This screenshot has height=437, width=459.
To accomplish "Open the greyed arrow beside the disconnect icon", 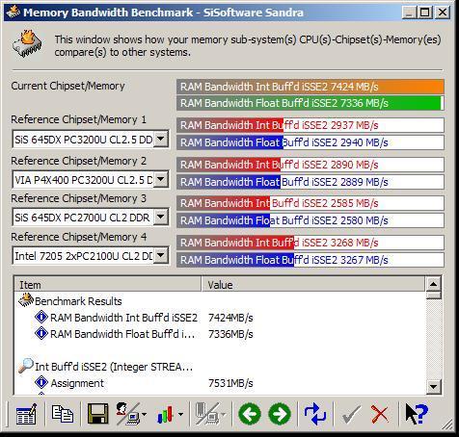I will click(224, 414).
